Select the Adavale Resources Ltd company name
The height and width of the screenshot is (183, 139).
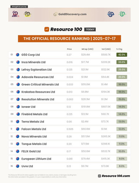[37, 77]
